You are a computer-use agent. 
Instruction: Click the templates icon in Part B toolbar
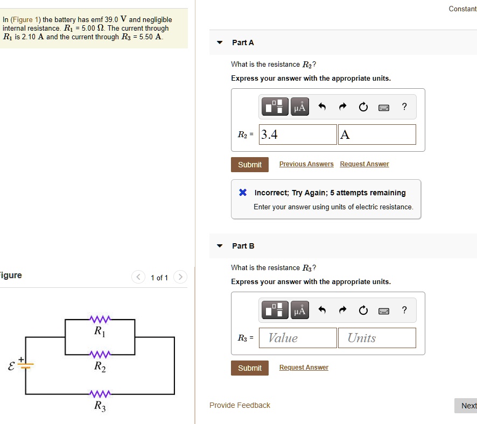tap(275, 310)
